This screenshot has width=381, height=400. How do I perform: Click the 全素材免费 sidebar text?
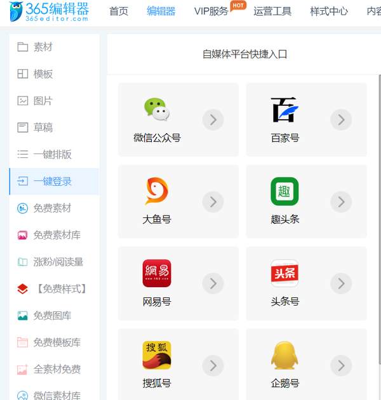(x=57, y=370)
